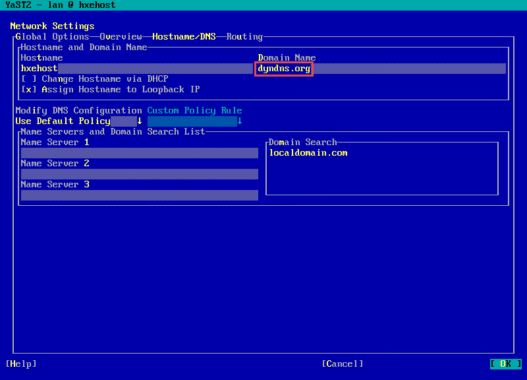
Task: Click the YaST2 lan title bar text
Action: pos(61,5)
